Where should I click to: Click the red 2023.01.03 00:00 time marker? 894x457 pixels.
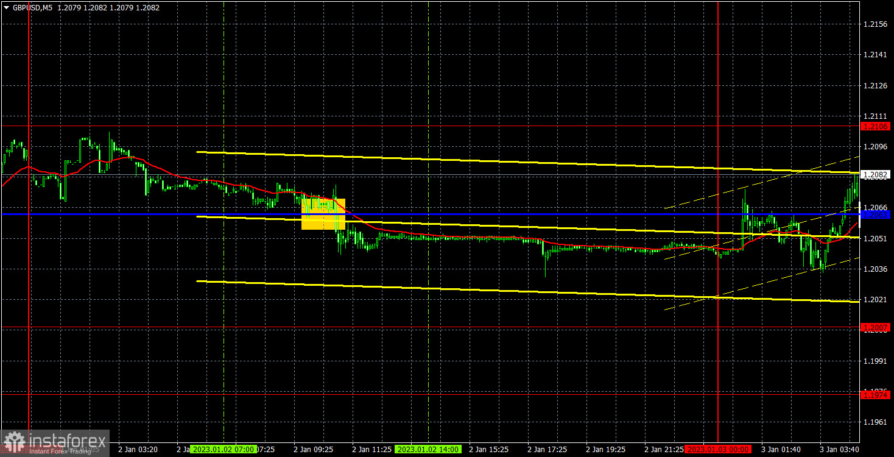pyautogui.click(x=717, y=449)
